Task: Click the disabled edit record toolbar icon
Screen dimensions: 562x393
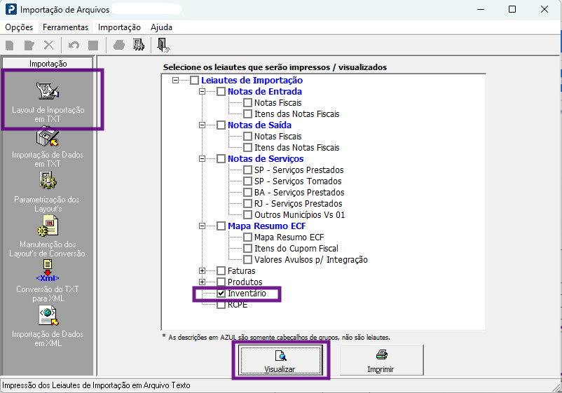Action: [x=29, y=45]
